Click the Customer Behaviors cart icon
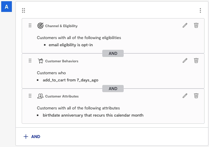The image size is (209, 147). (40, 61)
